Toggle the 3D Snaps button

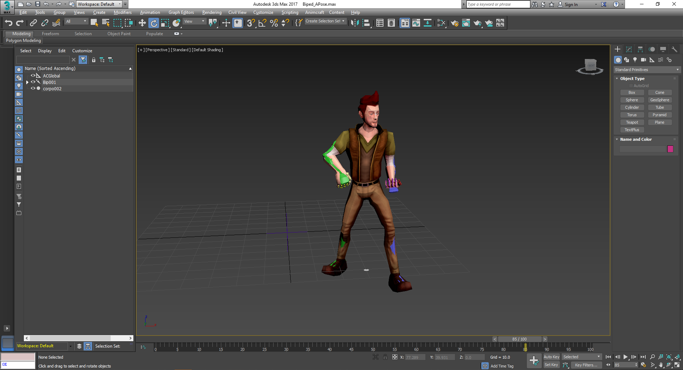pos(251,23)
